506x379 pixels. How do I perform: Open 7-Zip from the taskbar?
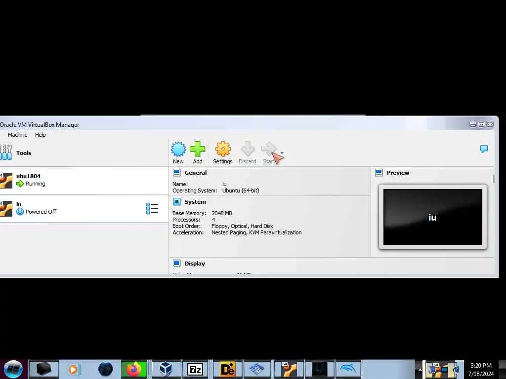point(195,369)
